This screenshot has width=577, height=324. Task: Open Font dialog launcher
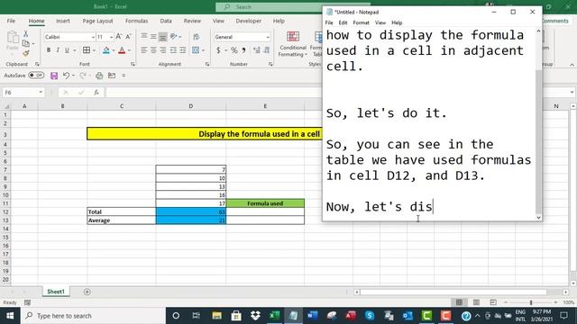coord(133,64)
